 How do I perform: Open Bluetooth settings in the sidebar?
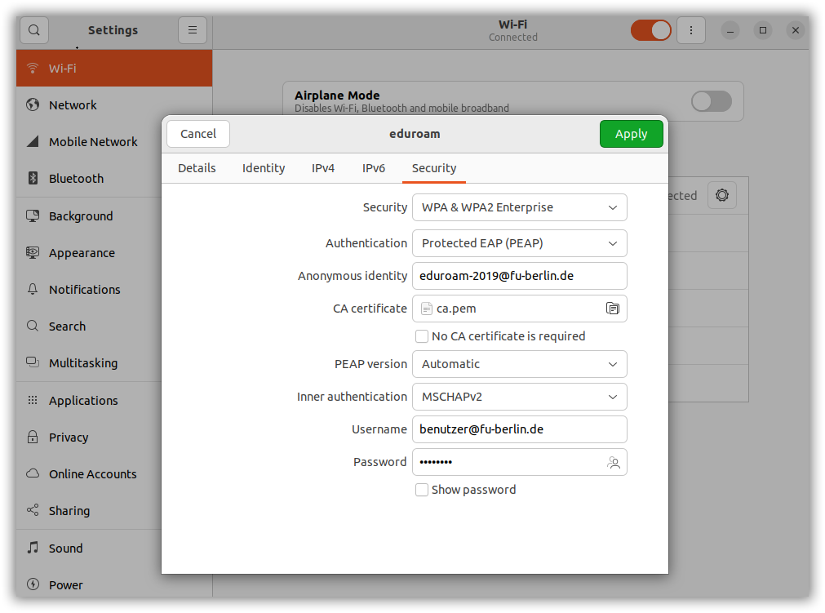76,179
